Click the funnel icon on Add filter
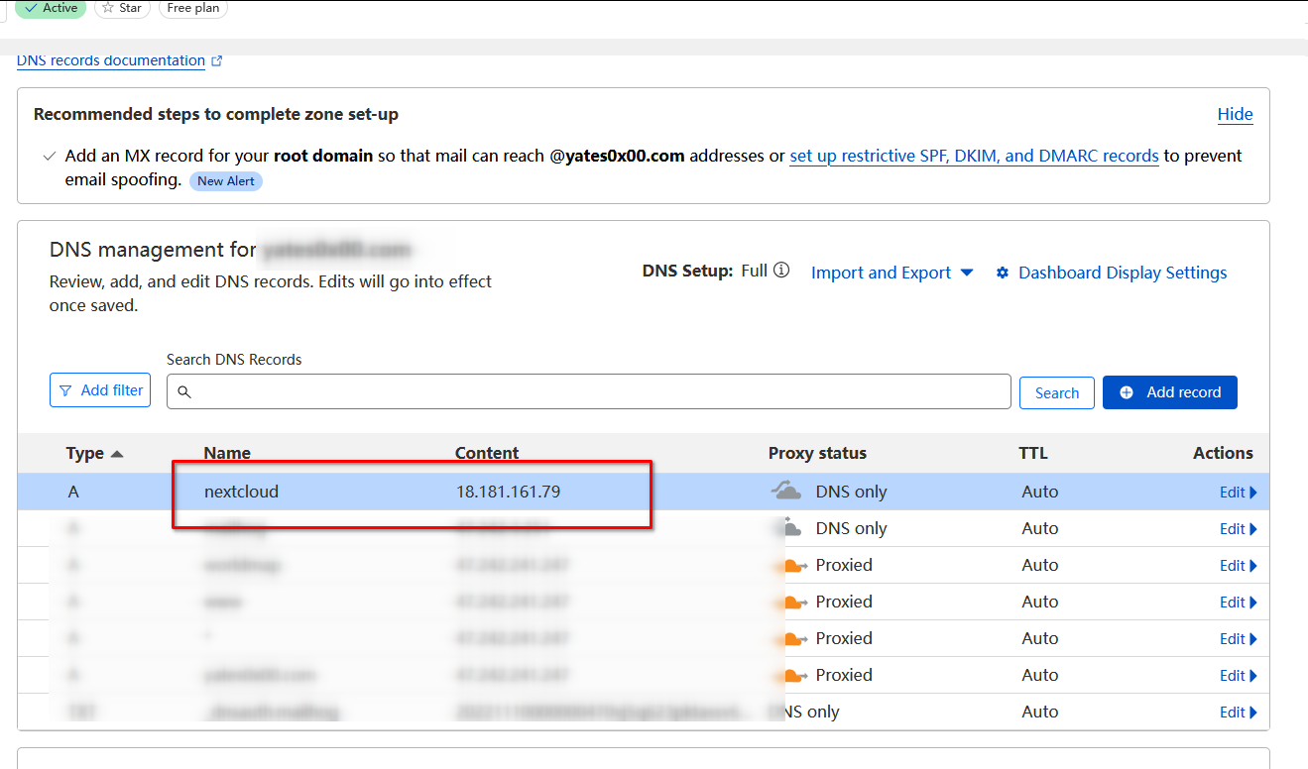 point(65,390)
